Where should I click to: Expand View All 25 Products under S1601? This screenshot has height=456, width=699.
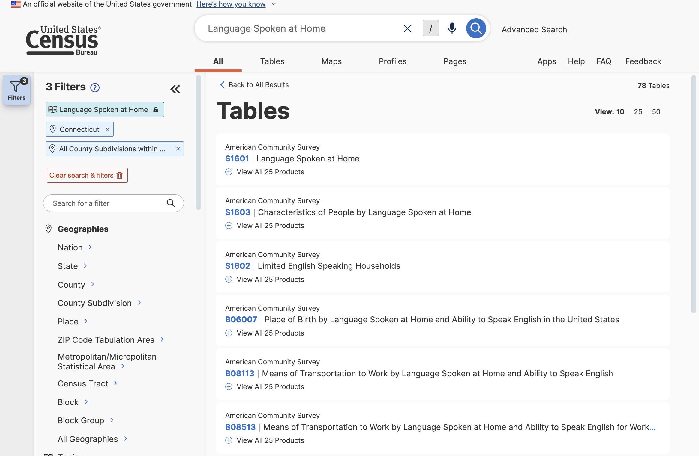tap(265, 172)
